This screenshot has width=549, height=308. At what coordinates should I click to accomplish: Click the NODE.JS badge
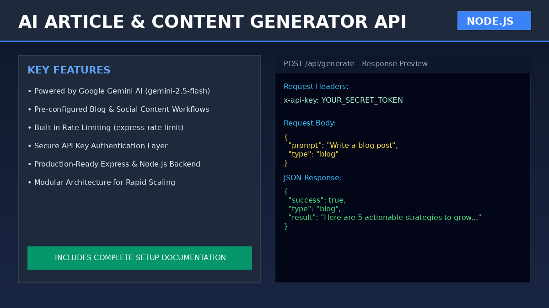tap(494, 21)
